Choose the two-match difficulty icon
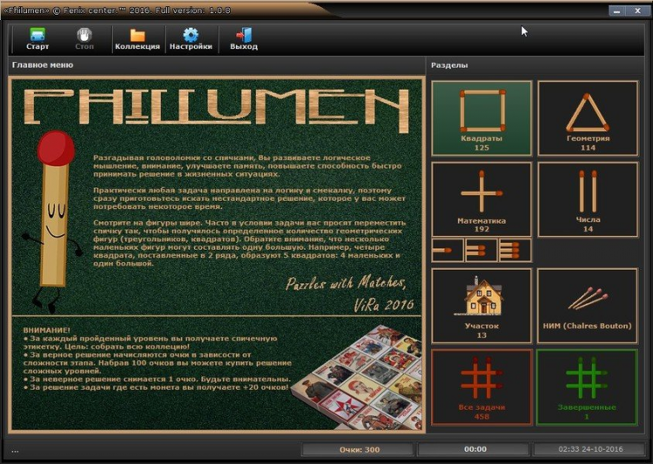653x464 pixels. pyautogui.click(x=481, y=251)
